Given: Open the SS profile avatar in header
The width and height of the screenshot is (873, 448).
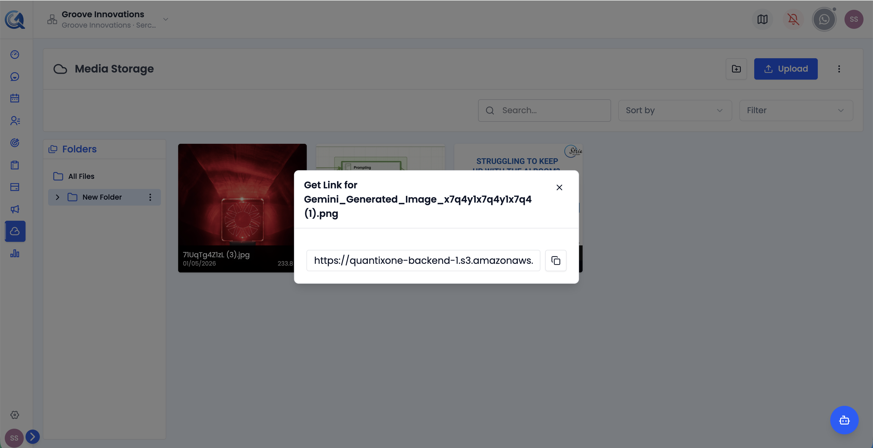Looking at the screenshot, I should (x=854, y=19).
